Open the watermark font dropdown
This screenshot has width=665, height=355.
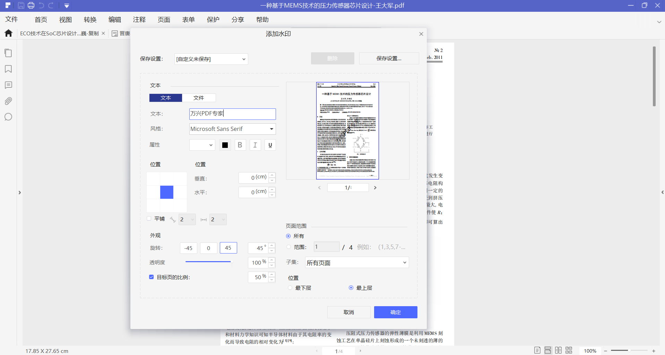pyautogui.click(x=232, y=129)
